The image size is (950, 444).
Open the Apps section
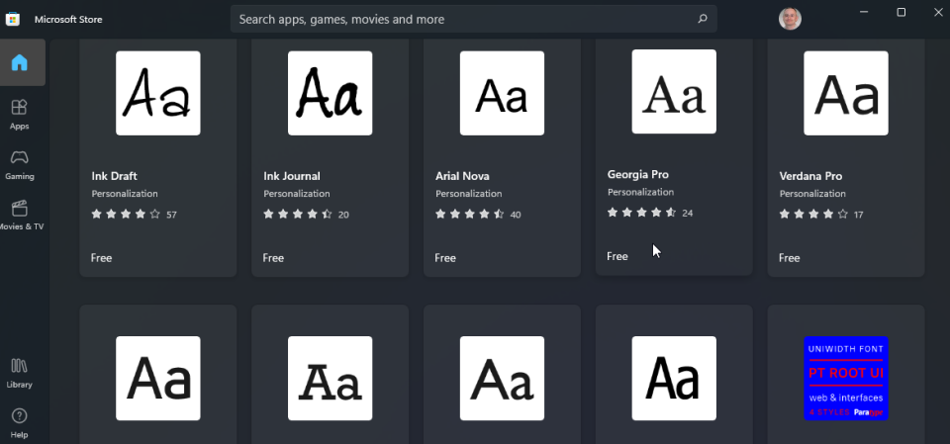20,115
